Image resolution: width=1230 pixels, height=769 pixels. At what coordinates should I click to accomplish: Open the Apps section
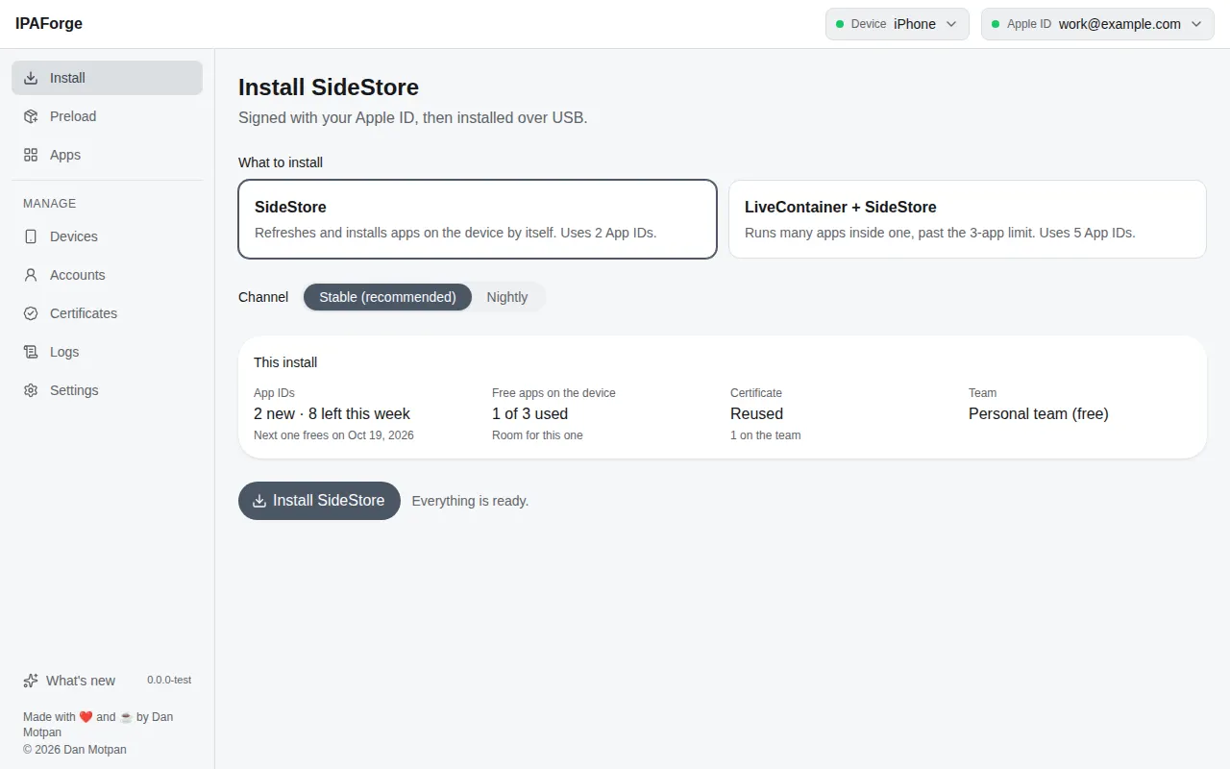tap(107, 155)
